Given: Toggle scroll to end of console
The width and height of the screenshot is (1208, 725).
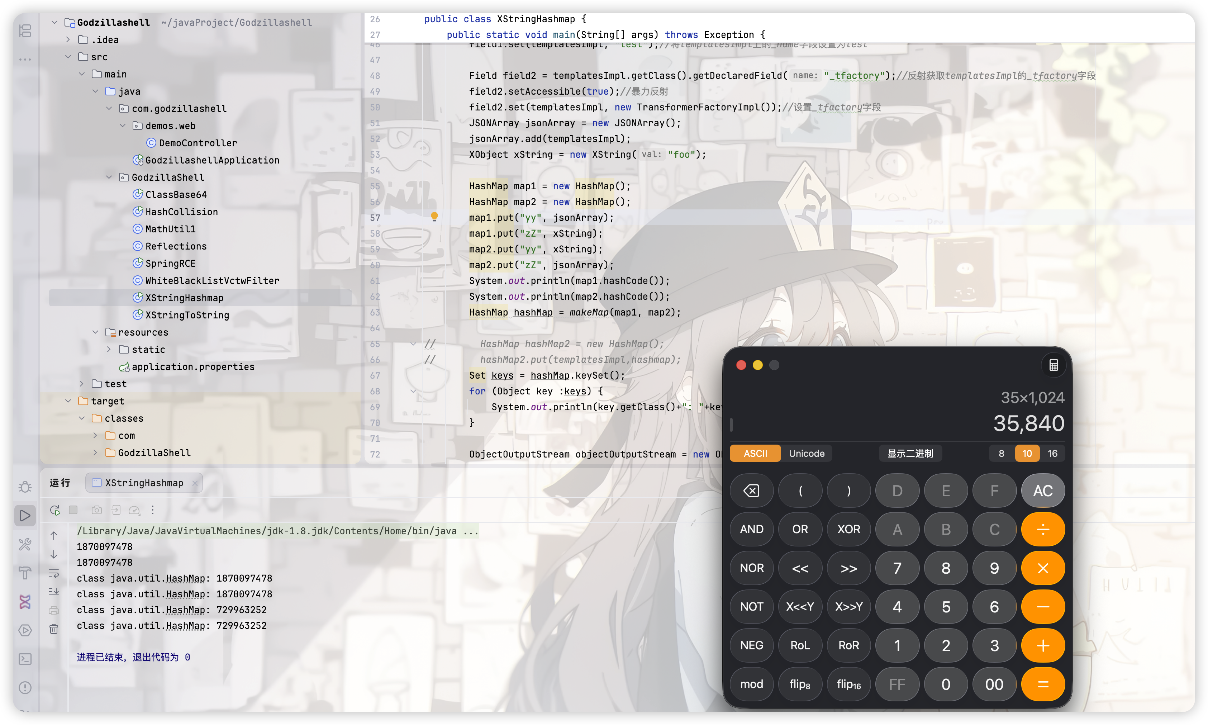Looking at the screenshot, I should (x=54, y=592).
